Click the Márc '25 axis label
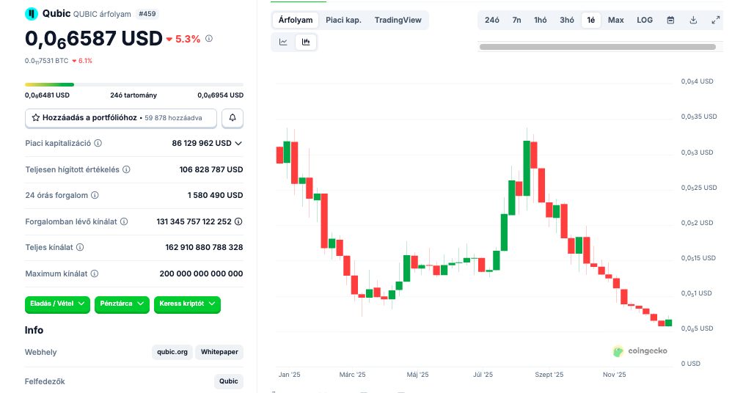This screenshot has height=393, width=754. tap(352, 375)
